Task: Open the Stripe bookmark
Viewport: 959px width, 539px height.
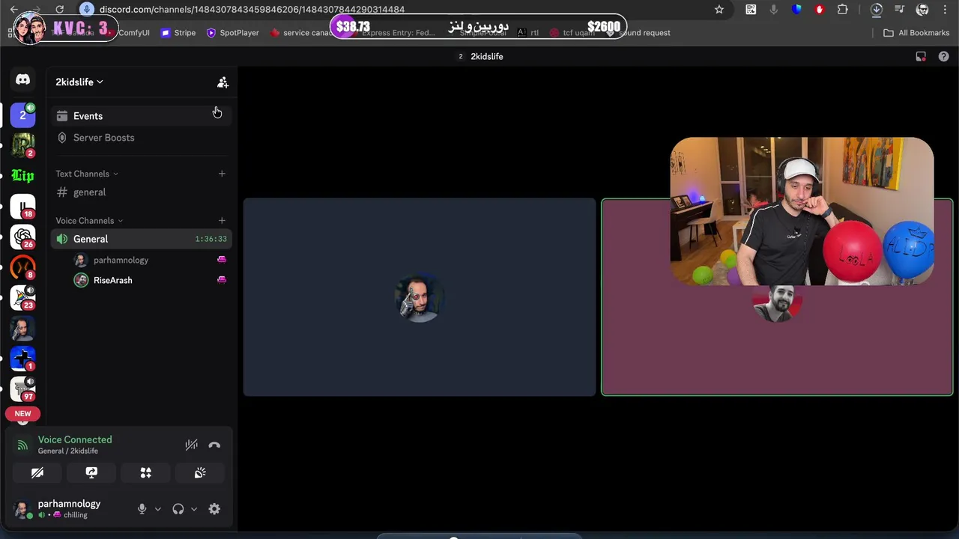Action: (178, 33)
